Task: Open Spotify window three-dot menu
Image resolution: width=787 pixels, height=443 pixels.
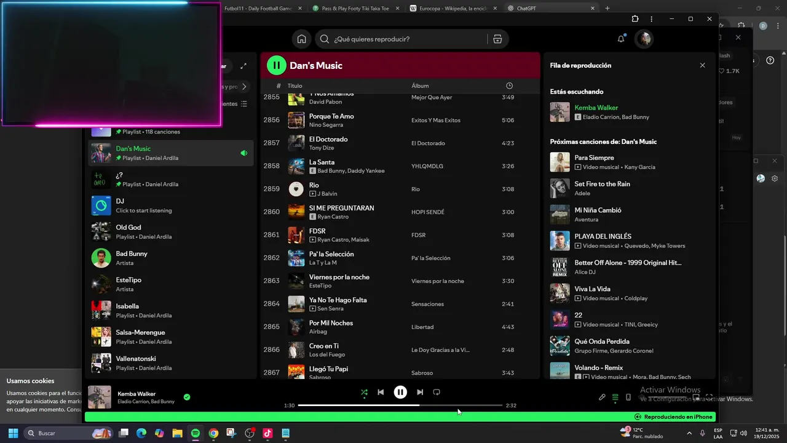Action: point(652,19)
